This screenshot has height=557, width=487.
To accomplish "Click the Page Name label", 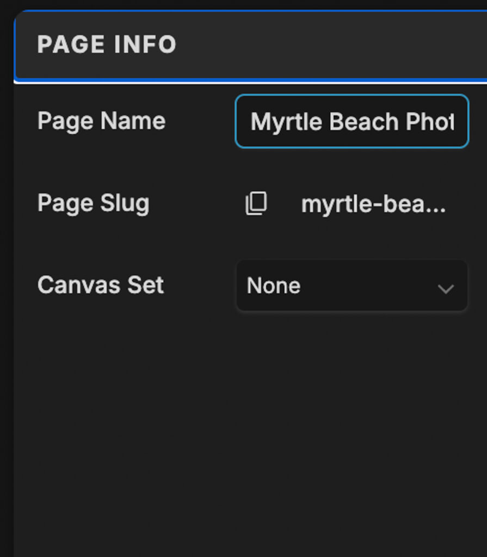I will (101, 121).
